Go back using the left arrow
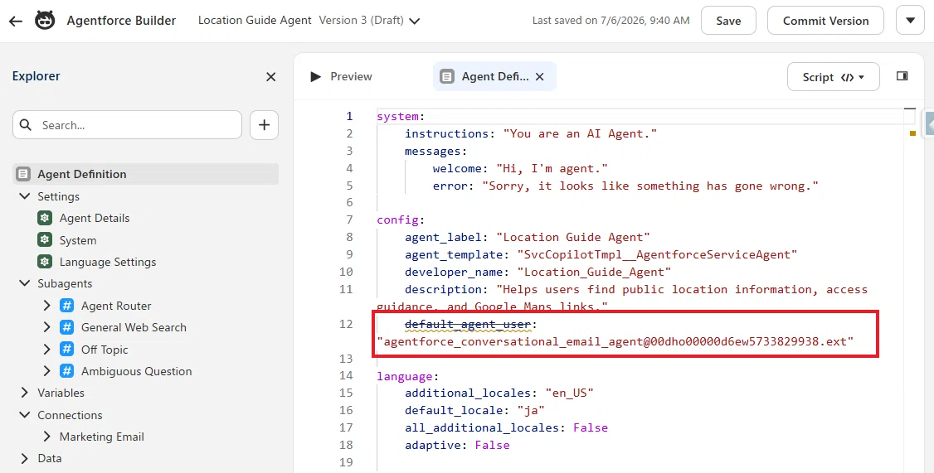934x473 pixels. pyautogui.click(x=16, y=21)
